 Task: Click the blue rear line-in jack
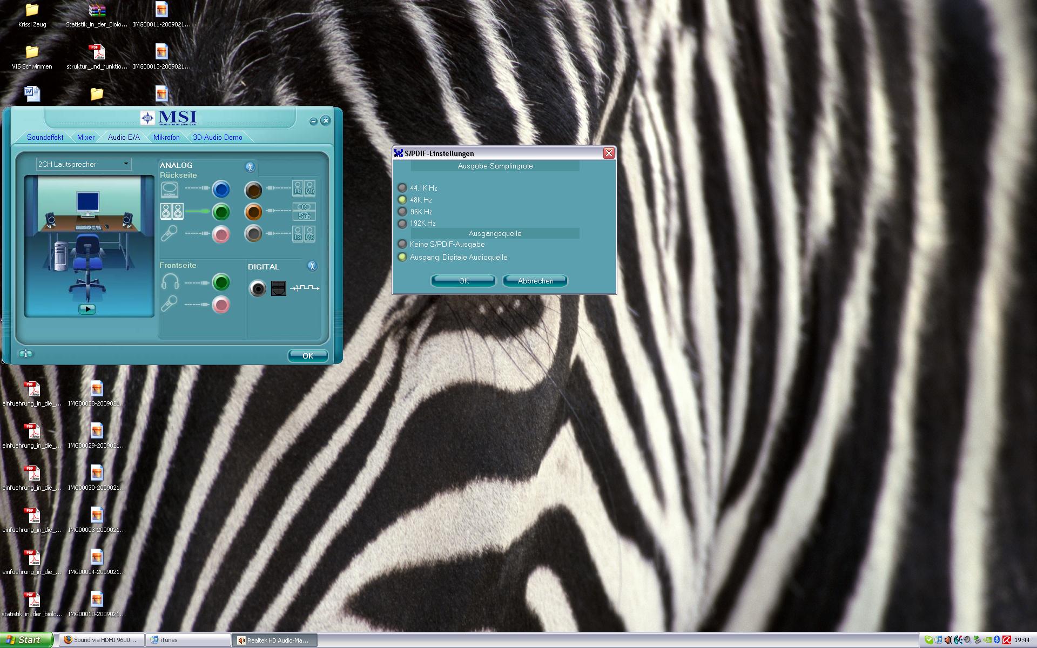click(x=221, y=190)
